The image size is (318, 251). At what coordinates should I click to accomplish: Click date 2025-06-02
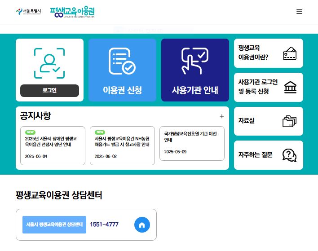click(106, 156)
